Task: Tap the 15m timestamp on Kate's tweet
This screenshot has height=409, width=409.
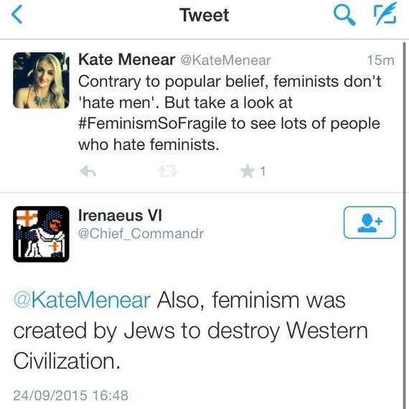Action: (380, 60)
